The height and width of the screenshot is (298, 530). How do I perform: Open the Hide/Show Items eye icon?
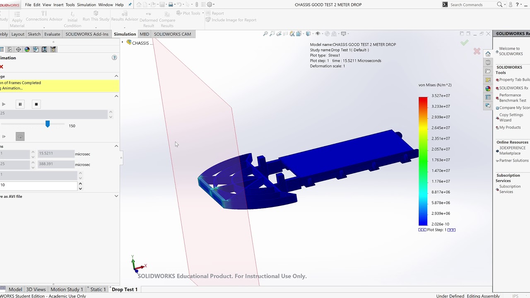click(x=318, y=34)
